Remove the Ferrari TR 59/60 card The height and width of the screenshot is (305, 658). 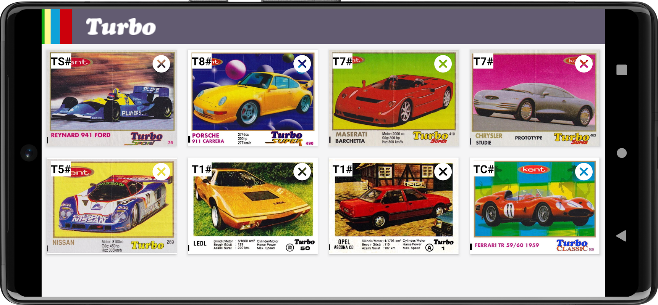pyautogui.click(x=584, y=172)
